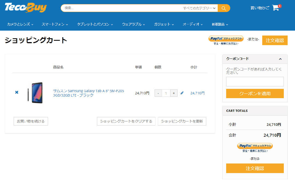Viewport: 295px width, 184px height.
Task: Expand the スマートフォン menu
Action: (55, 24)
